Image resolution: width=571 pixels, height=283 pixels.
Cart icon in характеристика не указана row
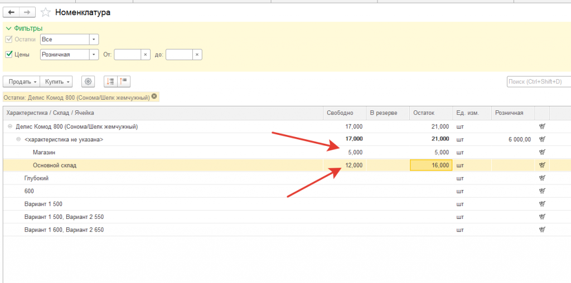point(542,139)
